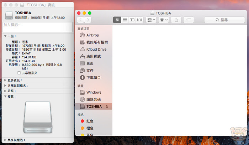Click the TOSHIBA name in the info window header

pyautogui.click(x=23, y=13)
